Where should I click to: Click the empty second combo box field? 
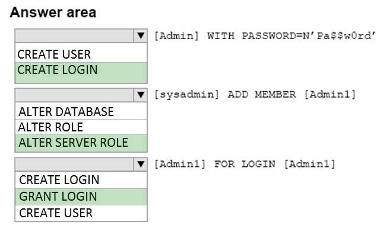click(x=74, y=95)
